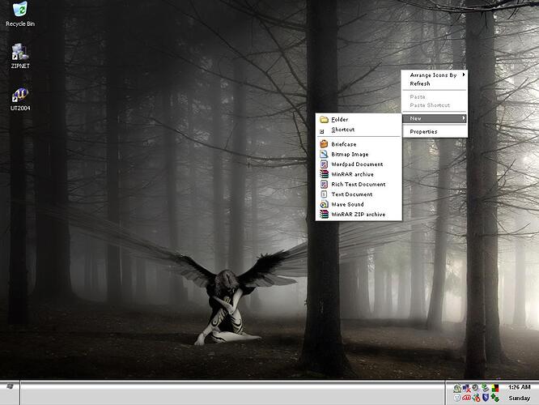Click the blue shield tray icon
539x405 pixels.
[x=485, y=398]
